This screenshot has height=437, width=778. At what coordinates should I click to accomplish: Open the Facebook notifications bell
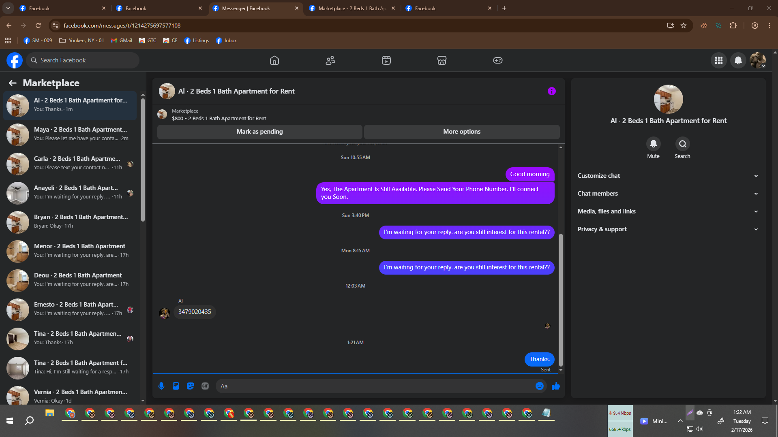coord(738,60)
